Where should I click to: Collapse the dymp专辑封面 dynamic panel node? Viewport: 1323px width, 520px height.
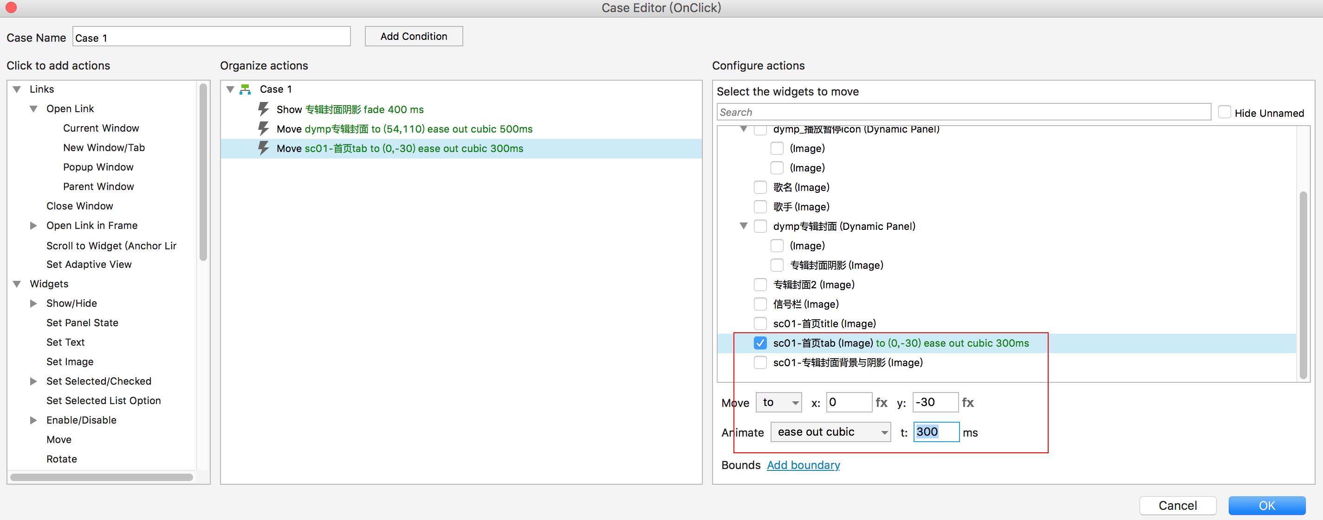click(743, 226)
